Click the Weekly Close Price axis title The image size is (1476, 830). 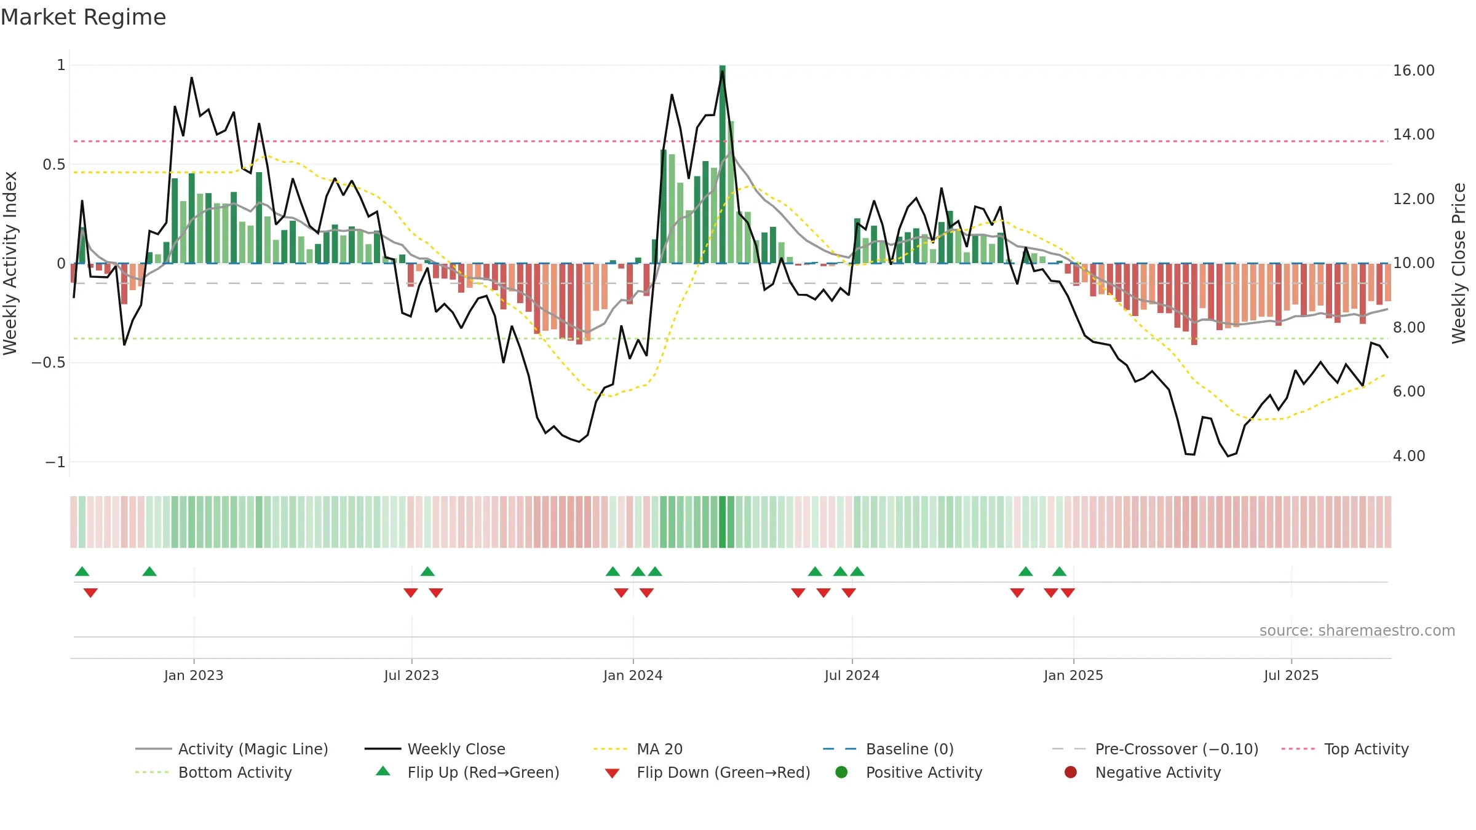point(1459,263)
